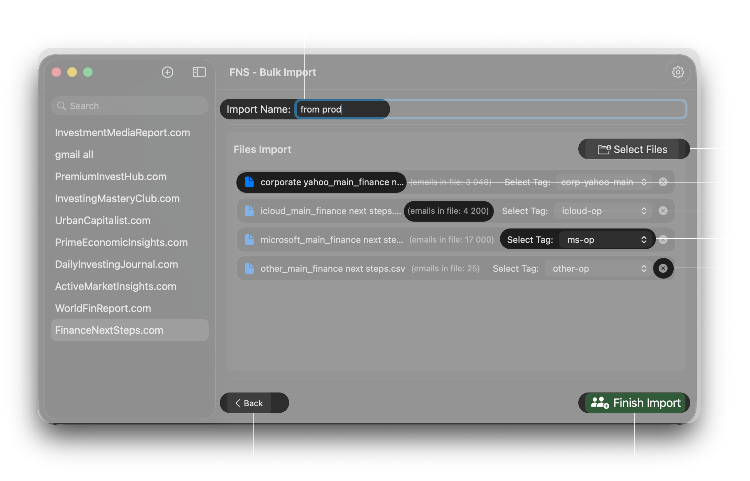Click the plus add icon in the sidebar header
Screen dimensions: 750x481
167,72
